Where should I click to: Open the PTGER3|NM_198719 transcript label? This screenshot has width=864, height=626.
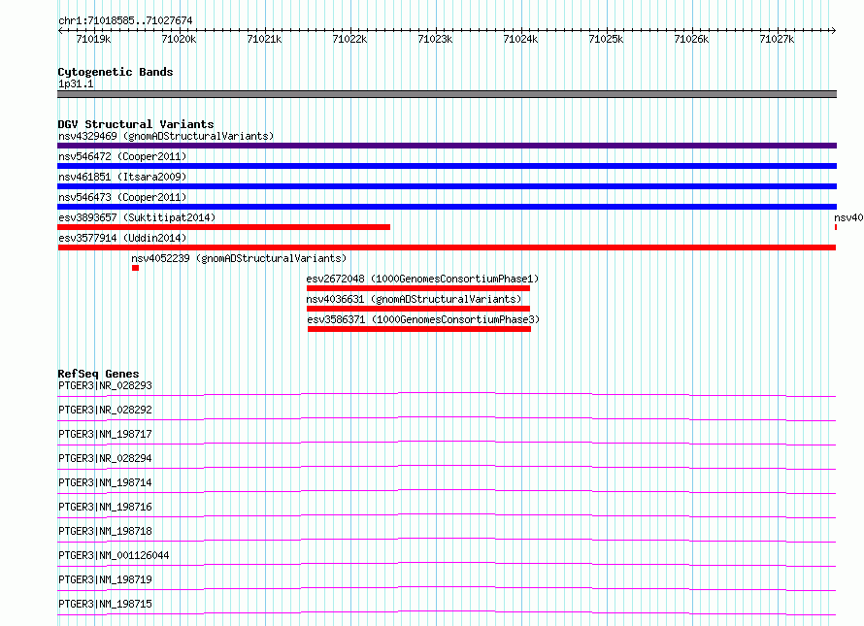[105, 579]
